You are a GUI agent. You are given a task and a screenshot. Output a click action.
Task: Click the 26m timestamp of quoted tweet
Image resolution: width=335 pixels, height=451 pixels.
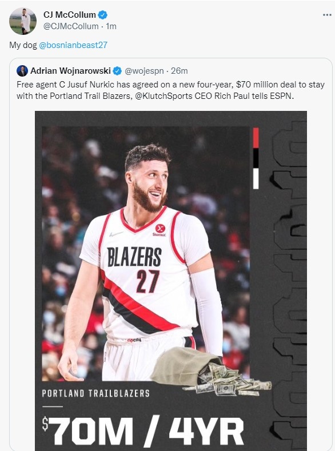pos(179,71)
